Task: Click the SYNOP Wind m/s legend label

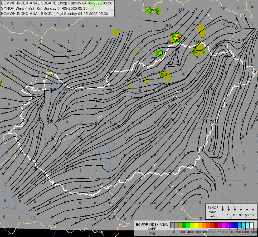Action: coord(213,212)
